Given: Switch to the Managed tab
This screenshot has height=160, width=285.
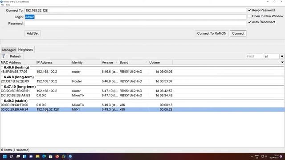Looking at the screenshot, I should click(x=9, y=50).
